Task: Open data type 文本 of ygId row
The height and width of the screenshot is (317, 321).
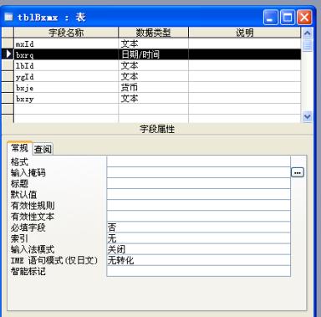Action: coord(153,76)
